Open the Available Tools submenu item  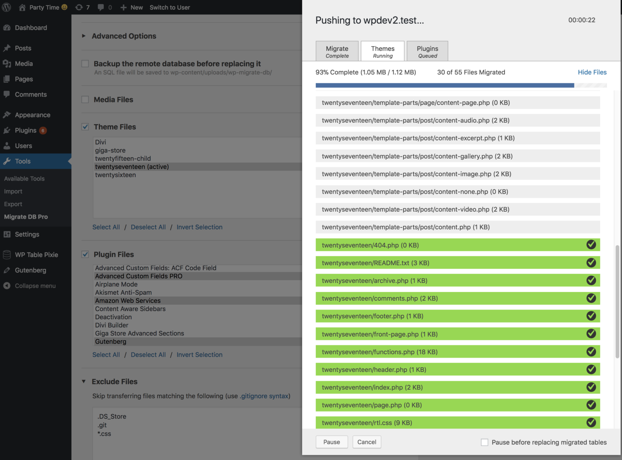point(24,179)
